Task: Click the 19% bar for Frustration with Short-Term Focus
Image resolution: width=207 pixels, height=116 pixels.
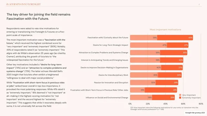Action: 137,90
